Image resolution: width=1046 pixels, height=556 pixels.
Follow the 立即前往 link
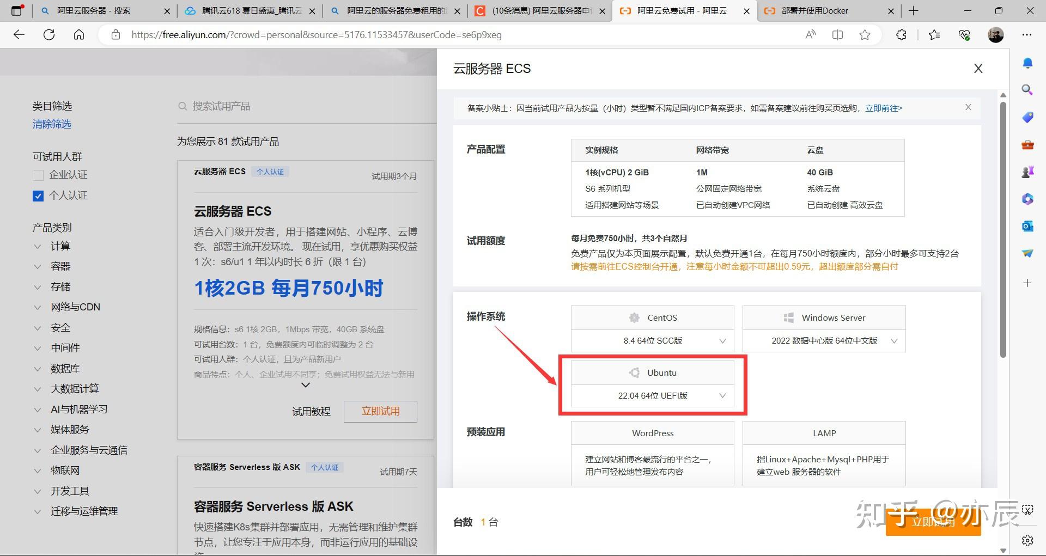tap(884, 108)
